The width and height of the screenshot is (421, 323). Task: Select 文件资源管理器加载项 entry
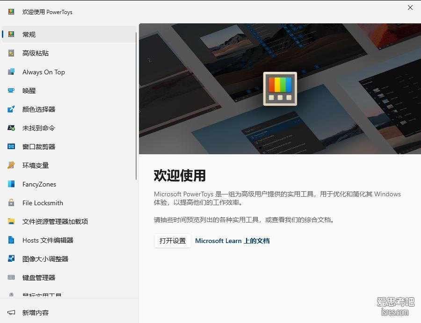point(69,221)
